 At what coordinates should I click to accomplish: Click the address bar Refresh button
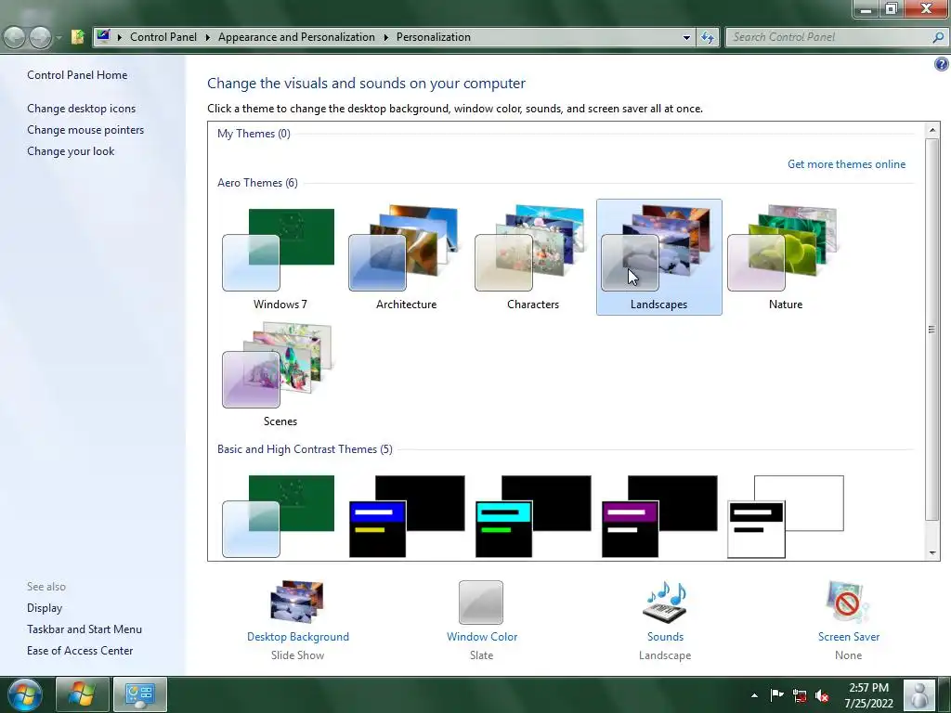point(707,37)
